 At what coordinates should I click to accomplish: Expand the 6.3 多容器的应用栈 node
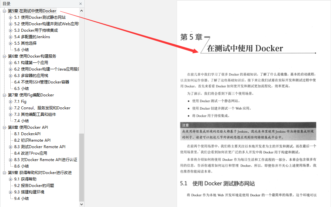coord(10,76)
